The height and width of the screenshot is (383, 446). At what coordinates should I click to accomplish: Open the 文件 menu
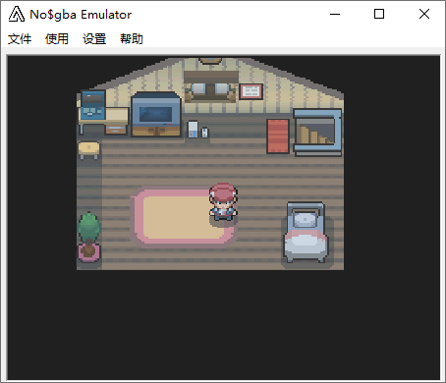pos(20,39)
